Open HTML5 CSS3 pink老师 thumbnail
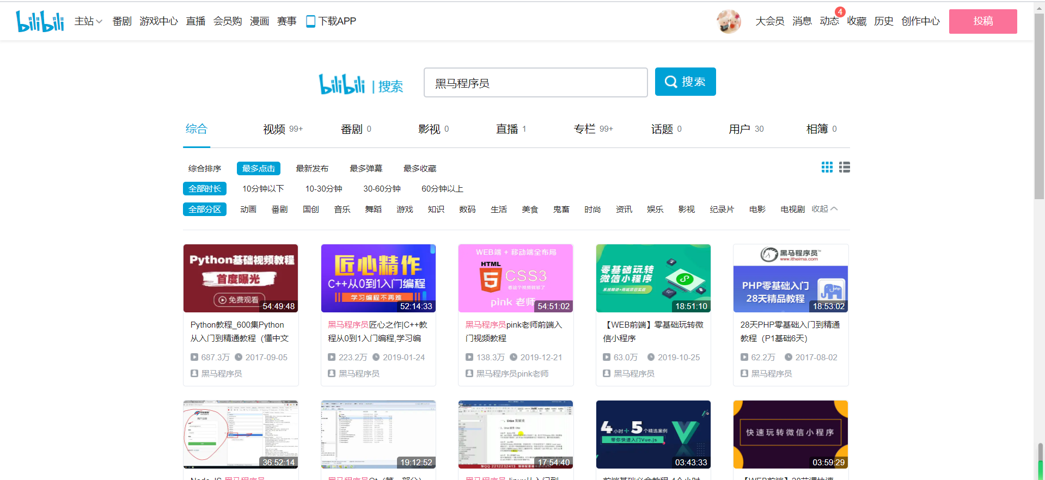1045x480 pixels. click(x=516, y=278)
